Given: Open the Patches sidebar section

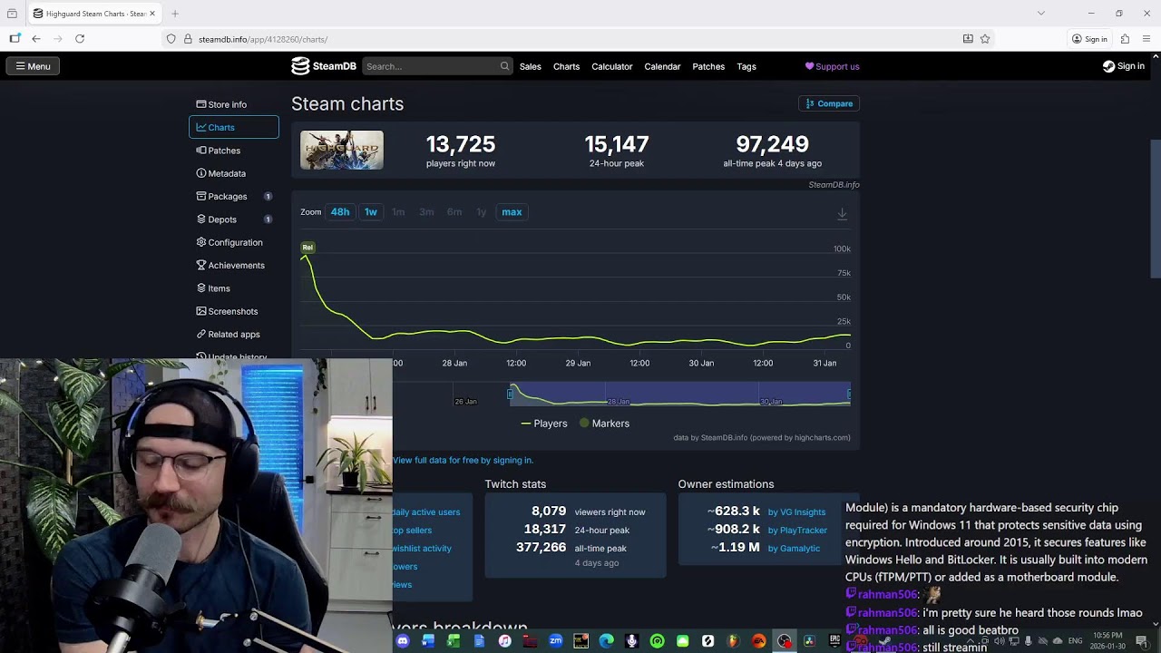Looking at the screenshot, I should click(x=218, y=151).
